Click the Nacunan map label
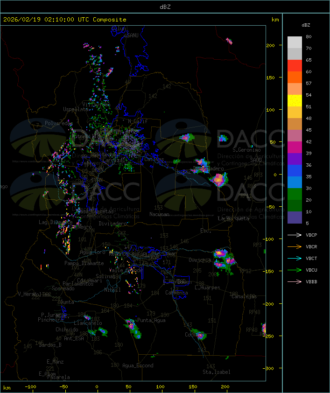The image size is (330, 393). 159,214
